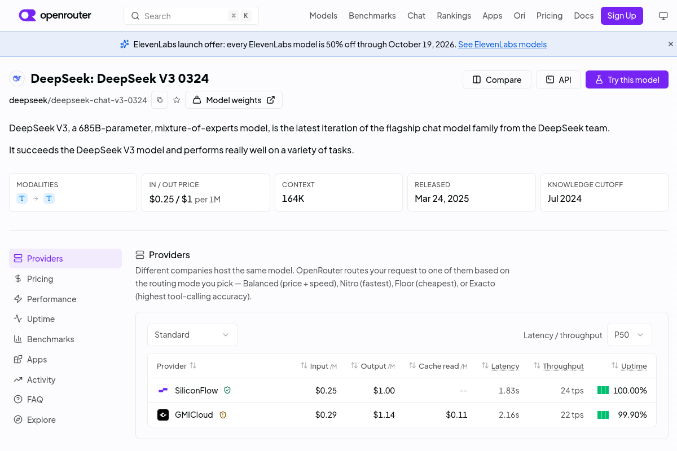The height and width of the screenshot is (451, 677).
Task: Click SiliconFlow provider logo
Action: tap(163, 390)
